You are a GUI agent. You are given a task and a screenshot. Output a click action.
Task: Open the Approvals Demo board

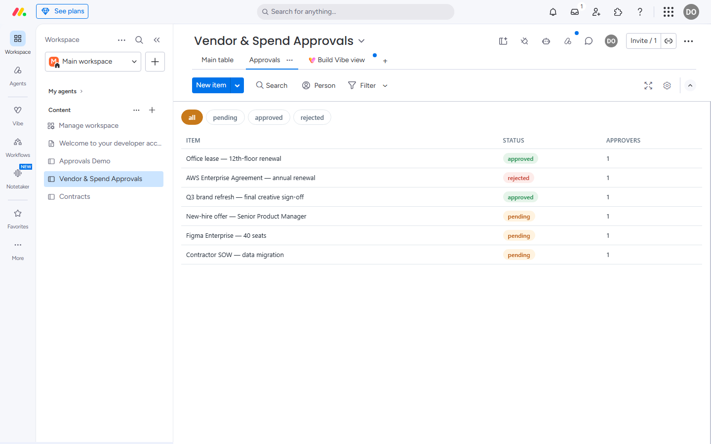[x=104, y=161]
